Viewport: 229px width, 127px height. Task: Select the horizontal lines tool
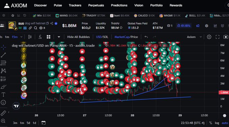tap(3, 63)
